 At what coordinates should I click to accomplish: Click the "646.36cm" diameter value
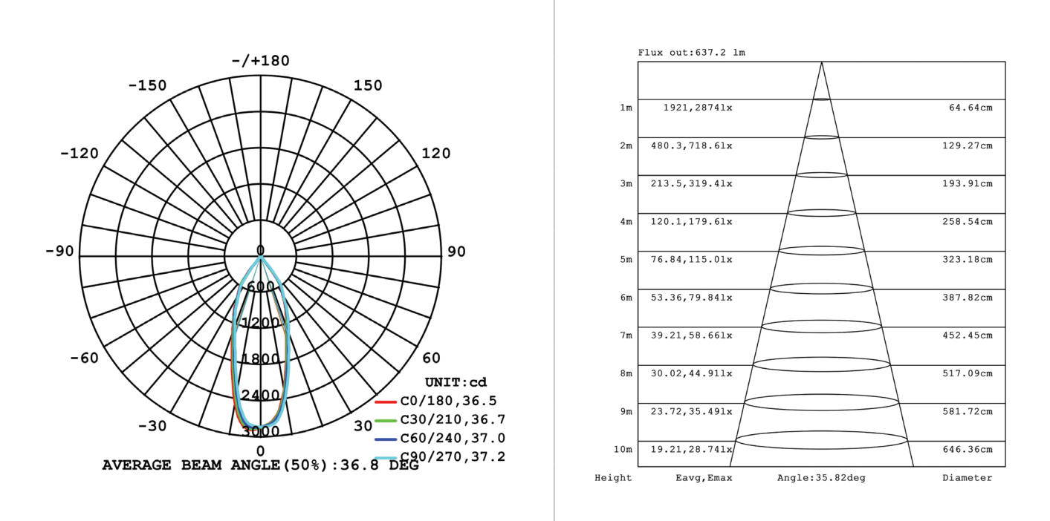click(968, 449)
